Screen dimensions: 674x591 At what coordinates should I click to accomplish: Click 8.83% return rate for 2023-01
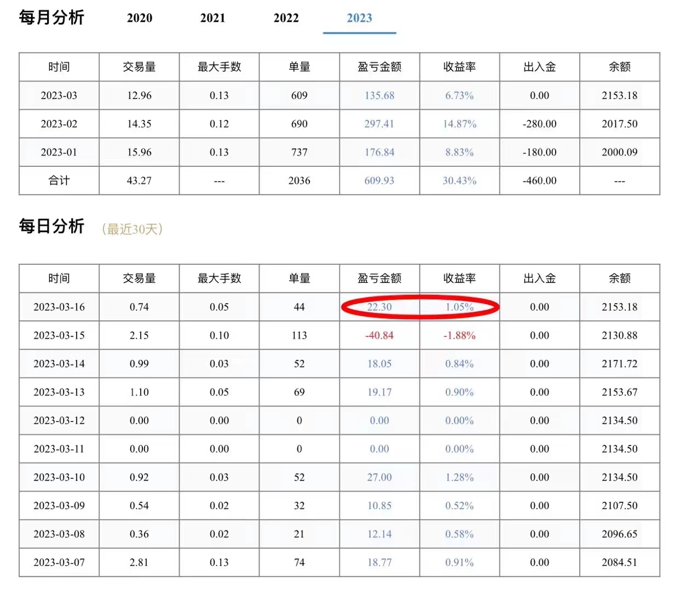click(459, 153)
